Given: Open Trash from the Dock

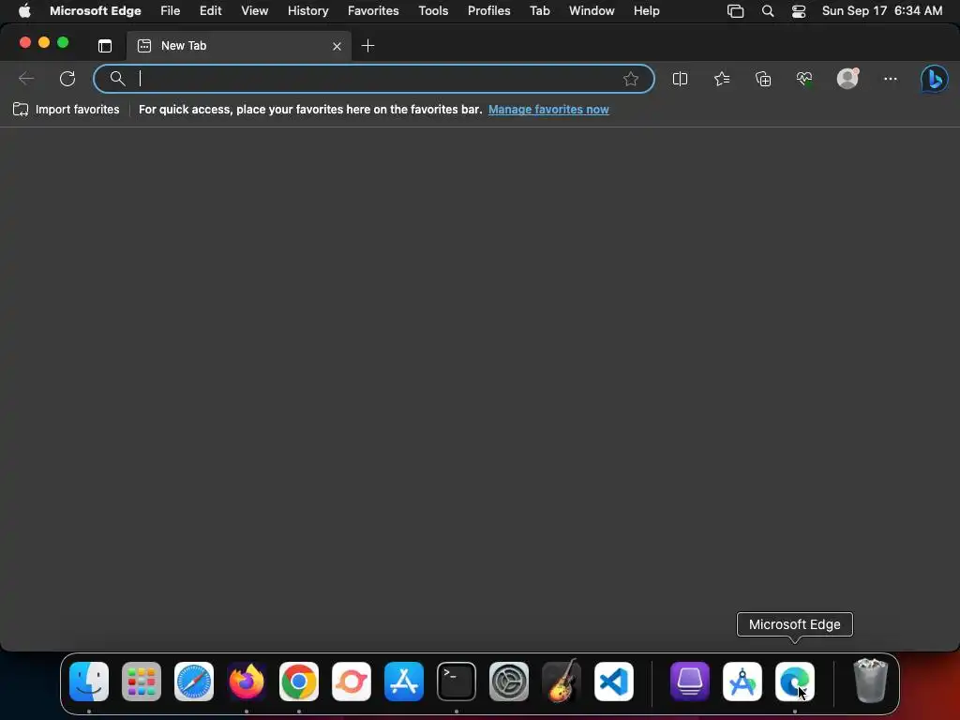Looking at the screenshot, I should (x=870, y=681).
